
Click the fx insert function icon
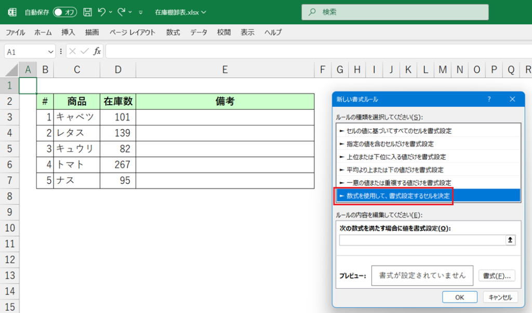point(97,51)
